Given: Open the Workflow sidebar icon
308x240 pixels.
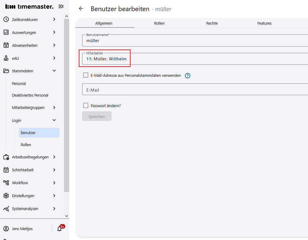Looking at the screenshot, I should (6, 183).
